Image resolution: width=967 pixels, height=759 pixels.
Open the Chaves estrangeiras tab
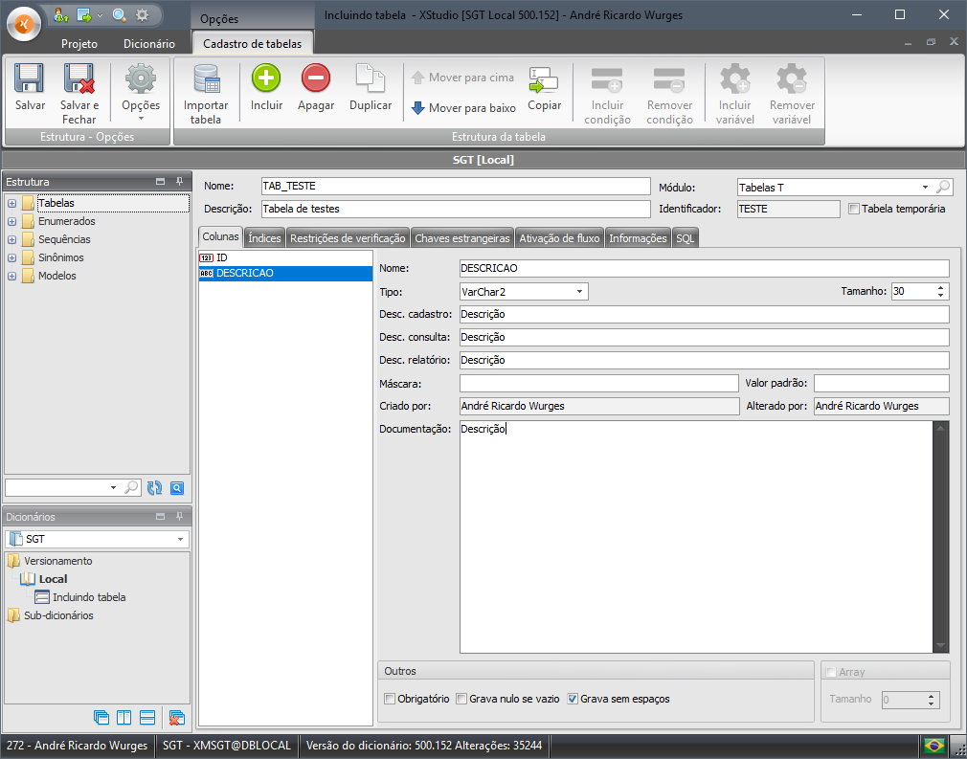point(461,238)
